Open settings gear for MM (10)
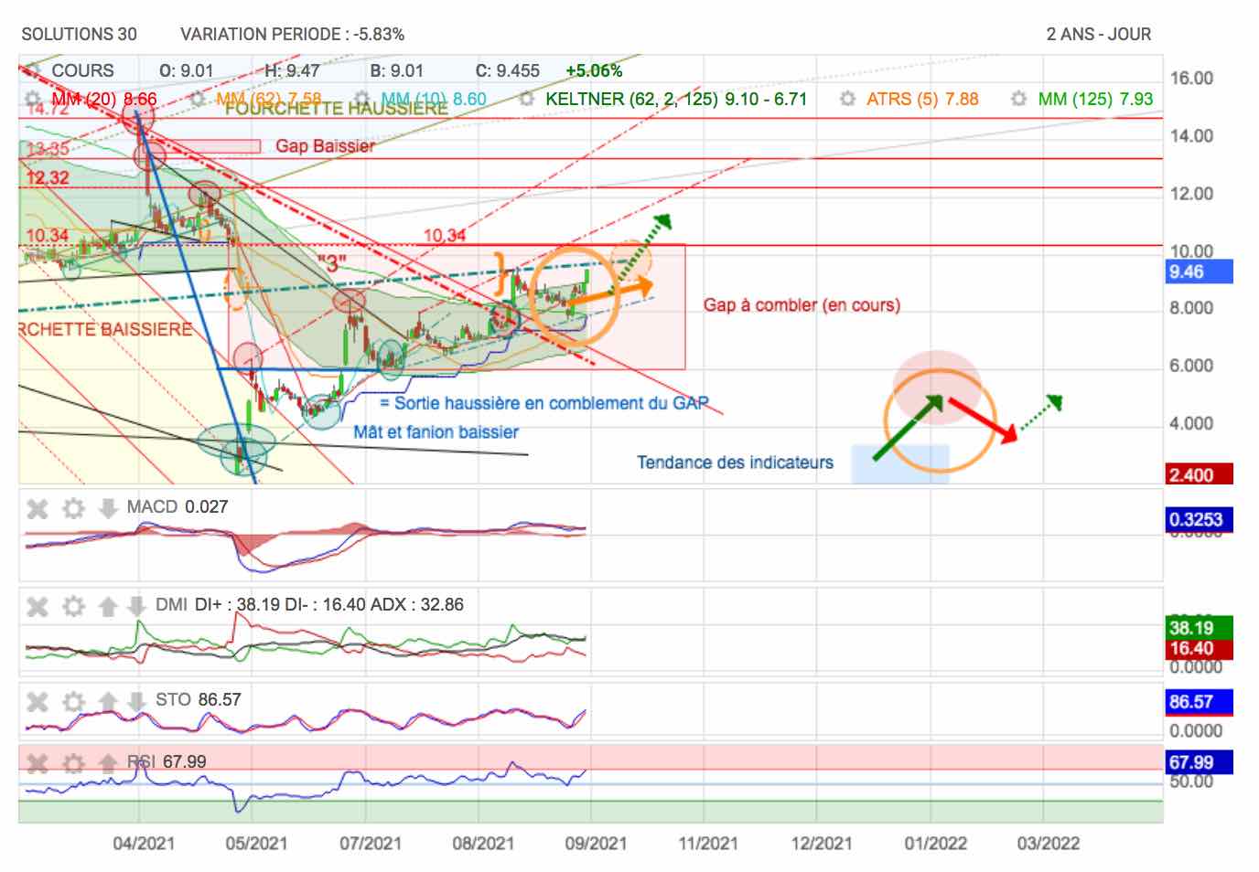Image resolution: width=1259 pixels, height=872 pixels. pos(362,99)
